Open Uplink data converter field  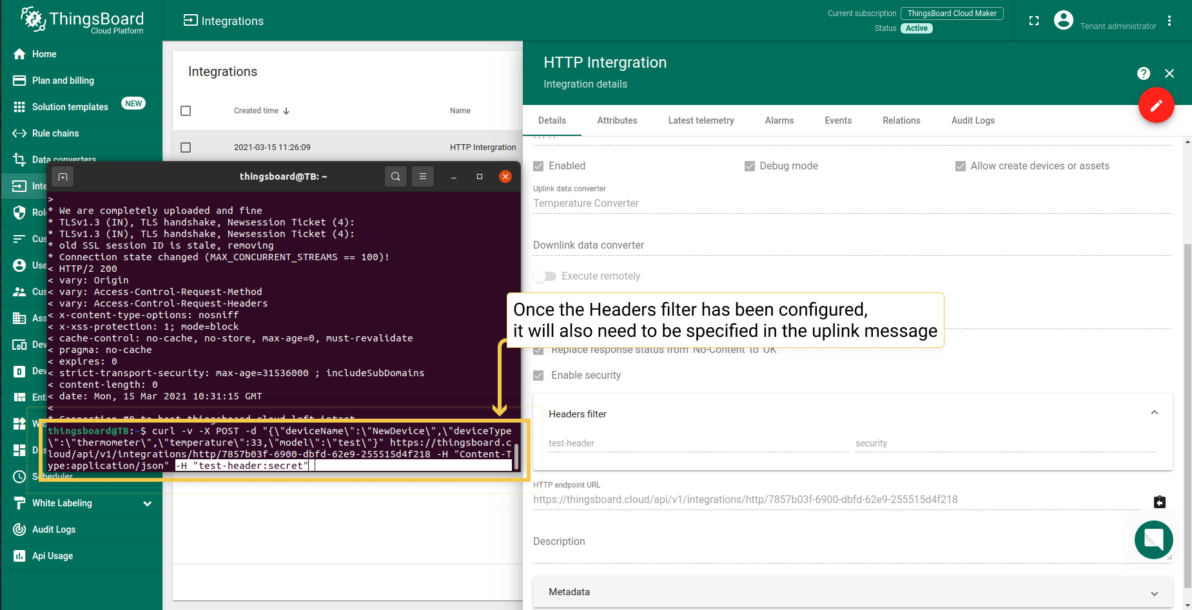click(852, 203)
